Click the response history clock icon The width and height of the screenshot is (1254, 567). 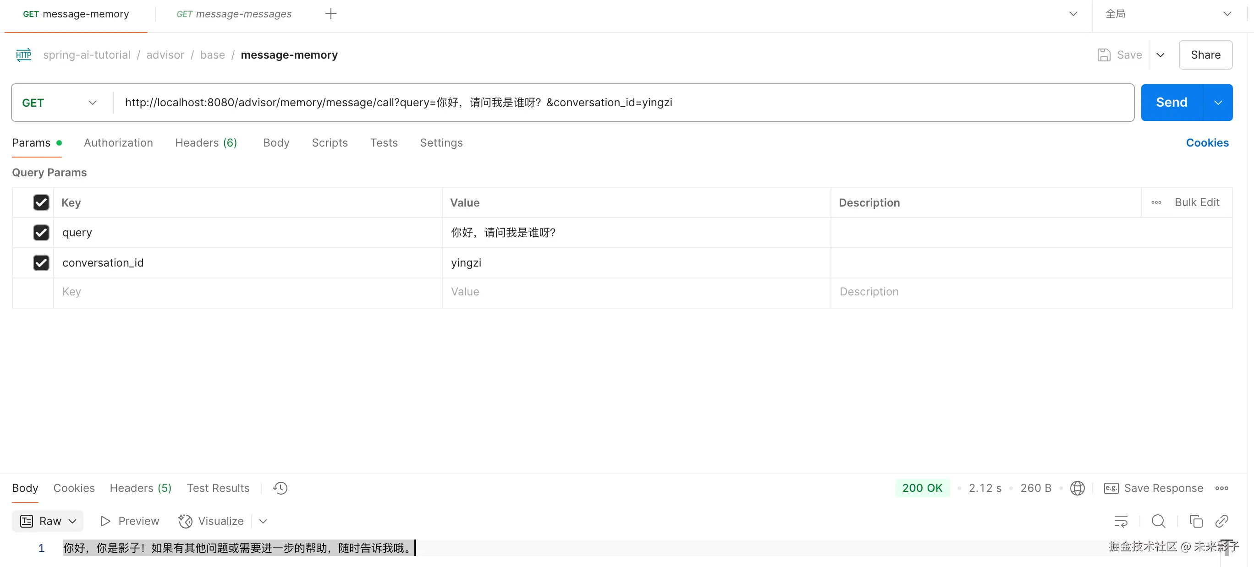coord(280,488)
